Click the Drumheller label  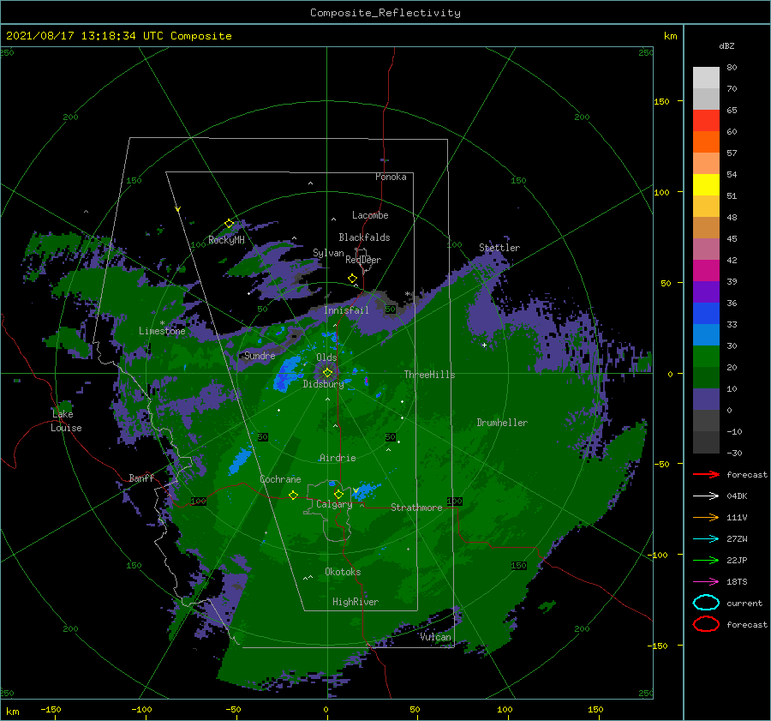click(502, 423)
